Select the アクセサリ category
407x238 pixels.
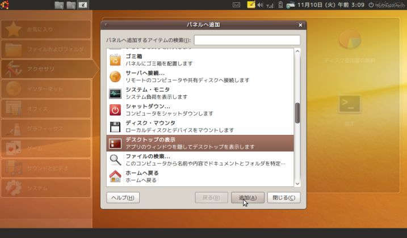(x=49, y=69)
